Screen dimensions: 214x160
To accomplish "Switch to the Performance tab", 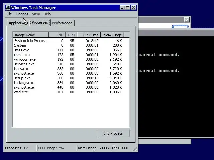I will click(62, 23).
